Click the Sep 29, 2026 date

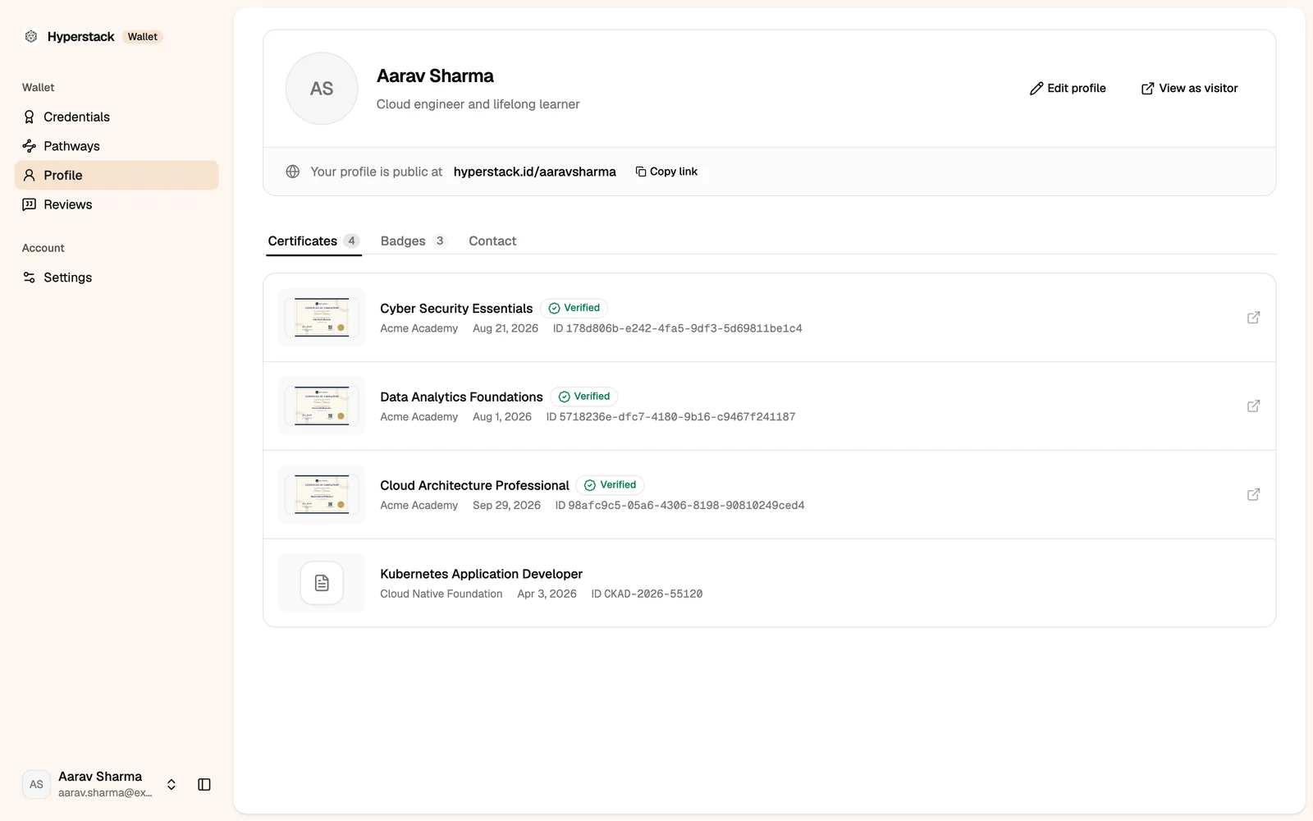(506, 506)
